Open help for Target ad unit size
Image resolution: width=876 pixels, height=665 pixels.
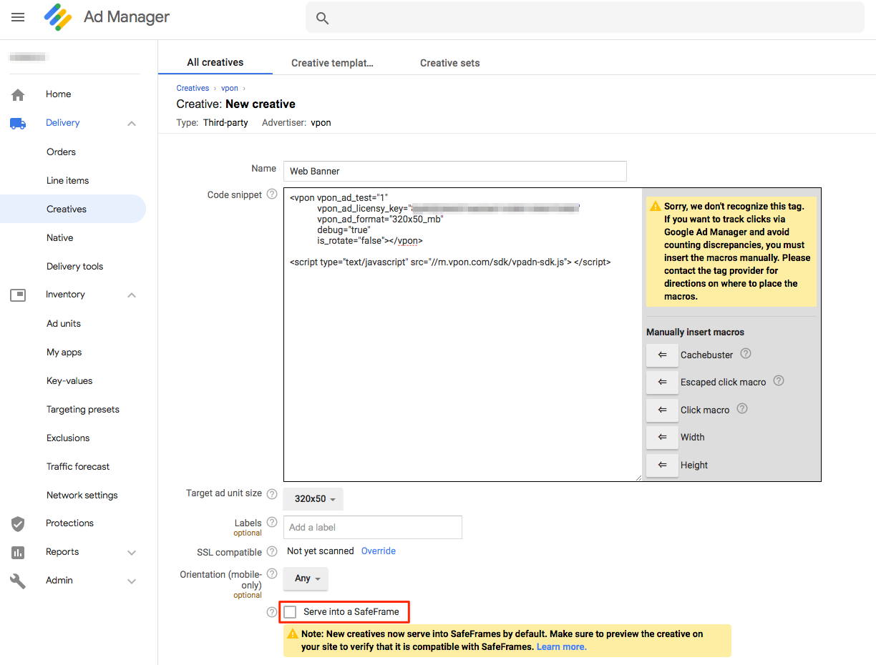[x=272, y=493]
